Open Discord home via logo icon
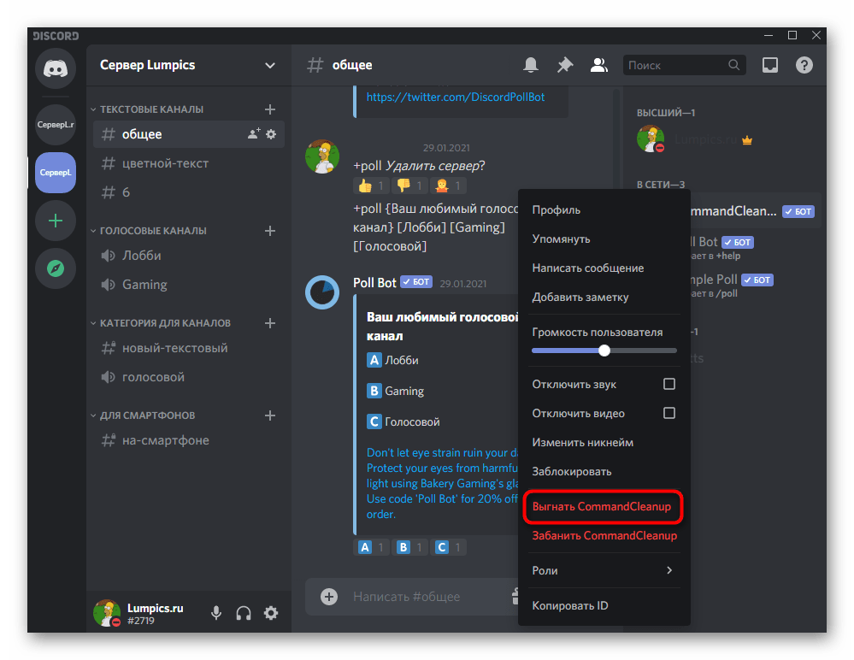This screenshot has height=660, width=854. tap(56, 68)
